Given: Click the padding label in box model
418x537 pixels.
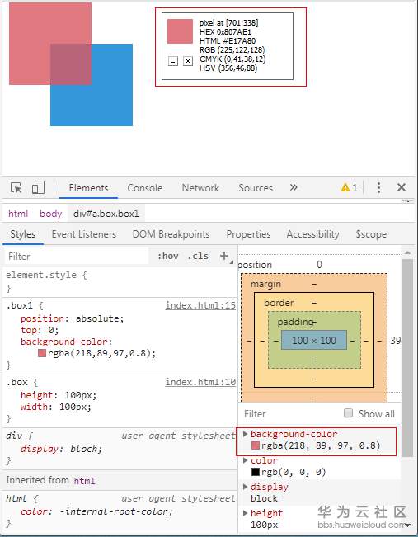Looking at the screenshot, I should [x=295, y=322].
